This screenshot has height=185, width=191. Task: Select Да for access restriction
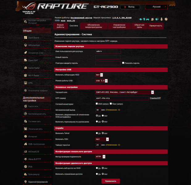[97, 174]
